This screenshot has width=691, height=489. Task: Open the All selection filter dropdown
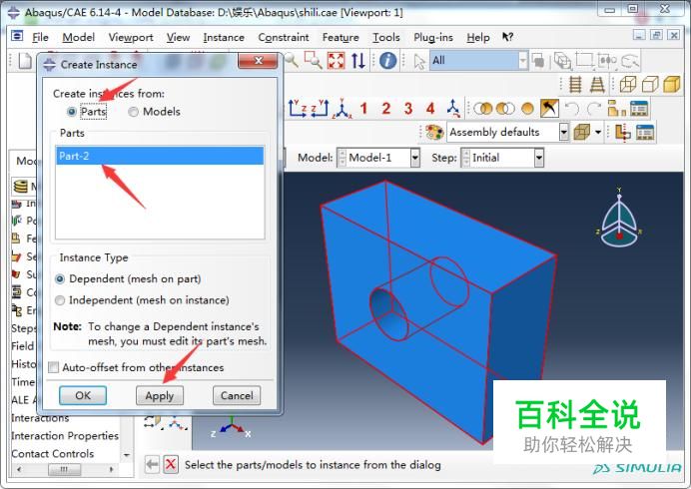point(522,61)
